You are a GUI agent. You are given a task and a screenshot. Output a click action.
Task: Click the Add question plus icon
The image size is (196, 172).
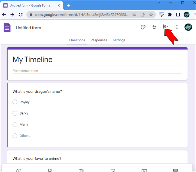(x=19, y=170)
